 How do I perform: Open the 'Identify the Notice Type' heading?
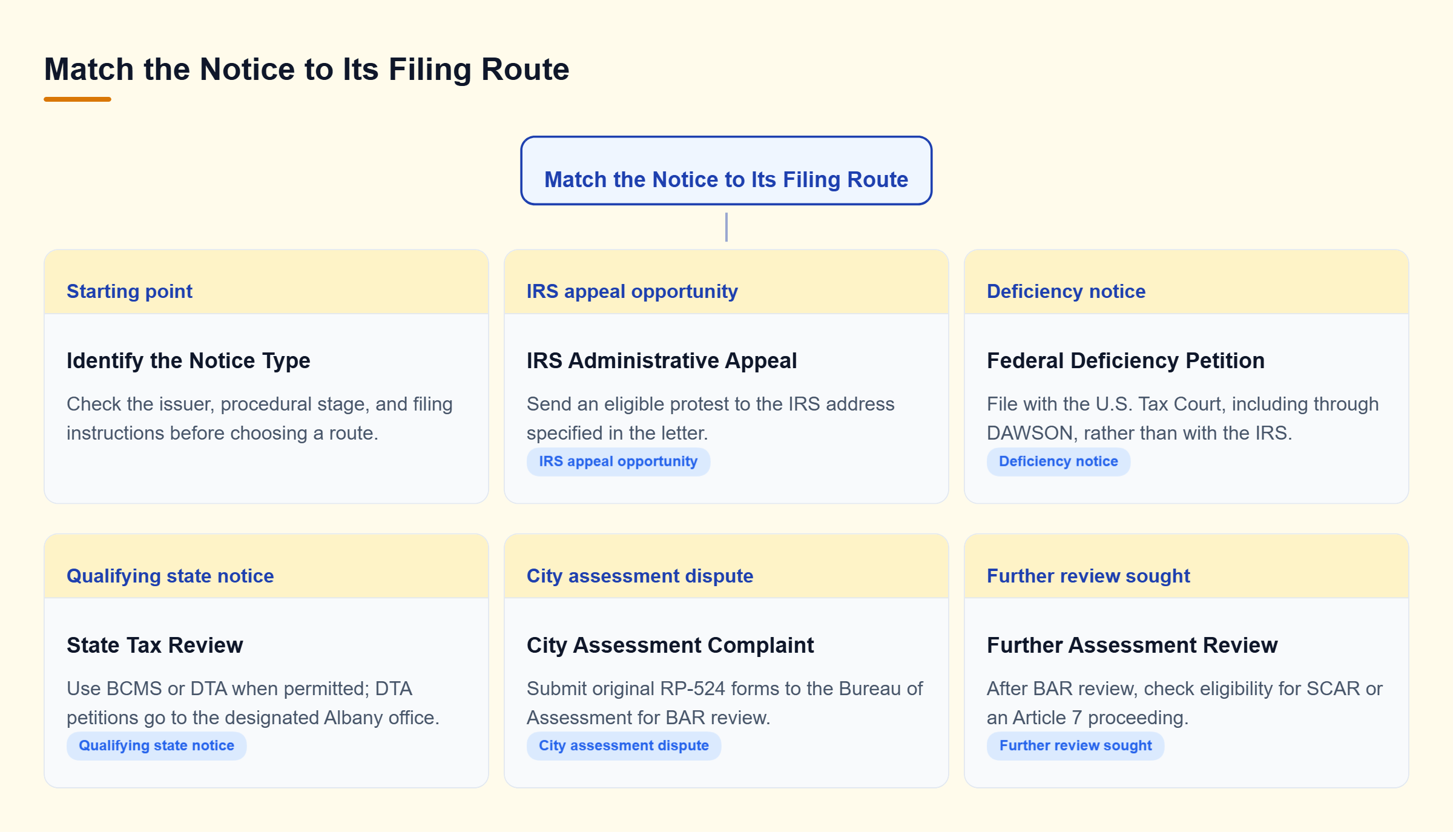point(188,360)
